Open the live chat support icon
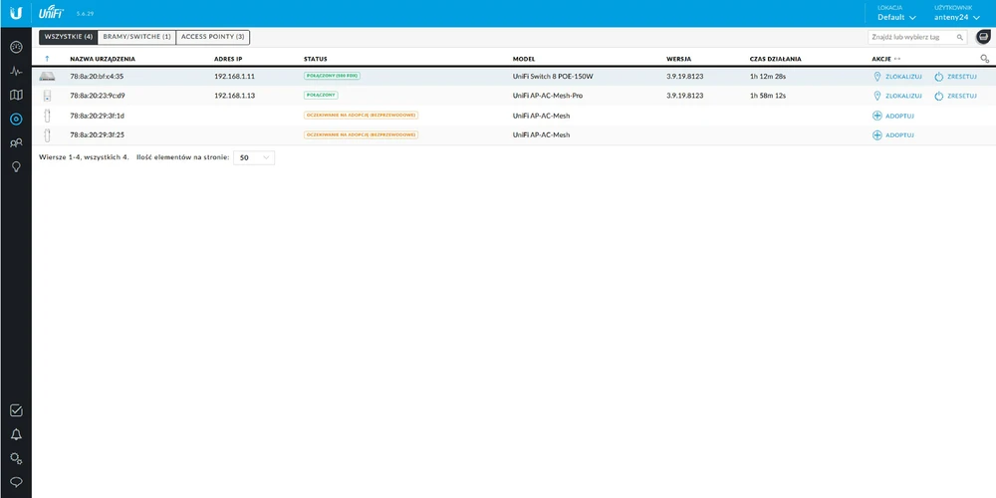 [x=16, y=482]
